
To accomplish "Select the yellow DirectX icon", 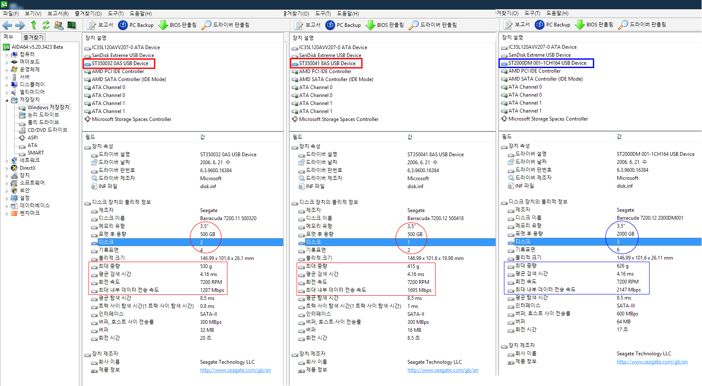I will [x=14, y=168].
